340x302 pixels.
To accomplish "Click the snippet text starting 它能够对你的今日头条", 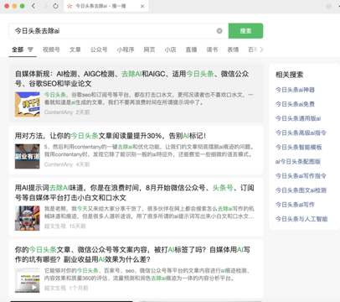I will (x=147, y=274).
